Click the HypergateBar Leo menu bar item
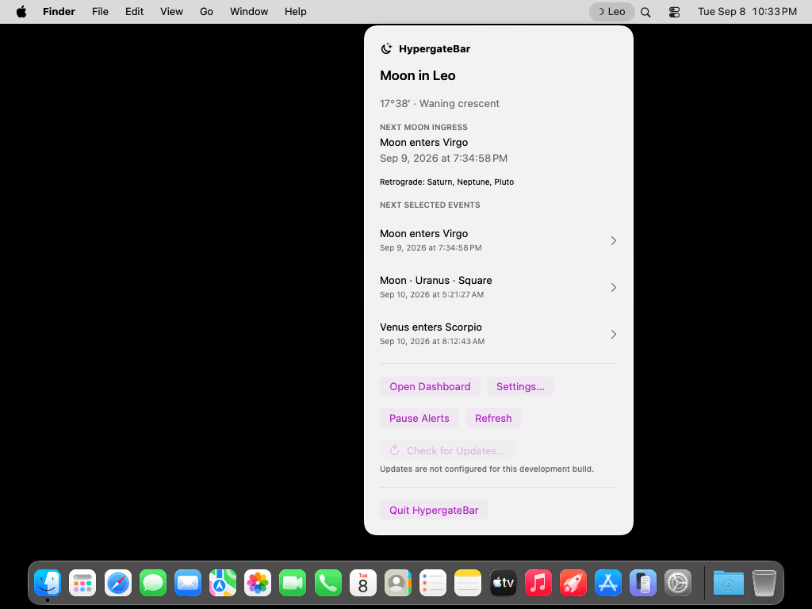The image size is (812, 609). [x=611, y=11]
